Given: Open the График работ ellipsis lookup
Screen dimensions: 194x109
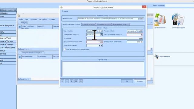Looking at the screenshot, I should [x=138, y=31].
